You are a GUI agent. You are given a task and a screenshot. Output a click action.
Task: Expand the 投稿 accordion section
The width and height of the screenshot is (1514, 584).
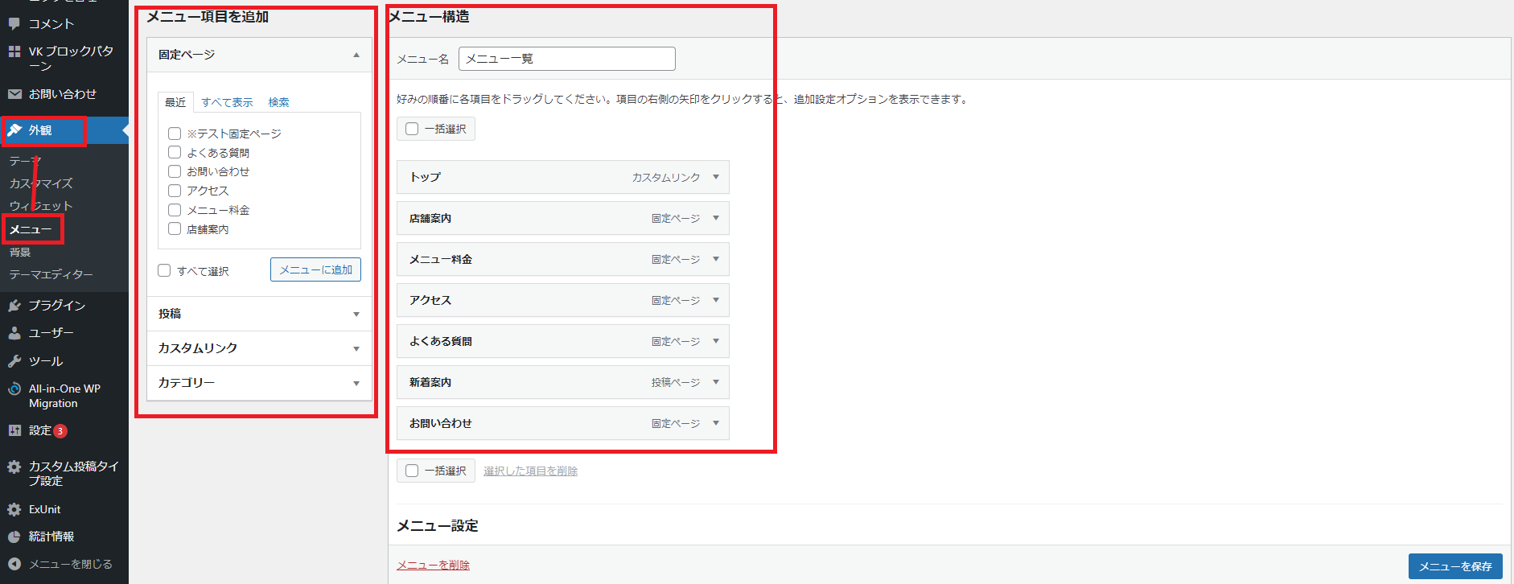356,314
